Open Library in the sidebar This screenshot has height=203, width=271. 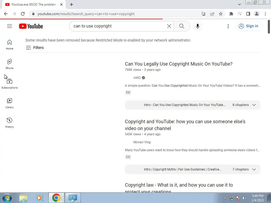pyautogui.click(x=10, y=103)
